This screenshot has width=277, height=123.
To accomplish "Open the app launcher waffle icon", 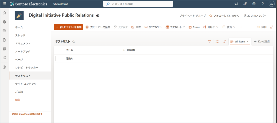I will [x=4, y=4].
